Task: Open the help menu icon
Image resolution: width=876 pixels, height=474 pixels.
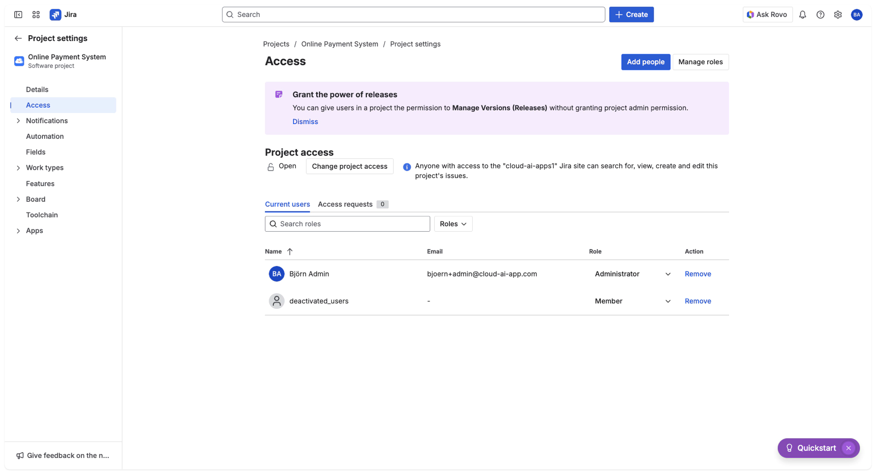Action: click(820, 14)
